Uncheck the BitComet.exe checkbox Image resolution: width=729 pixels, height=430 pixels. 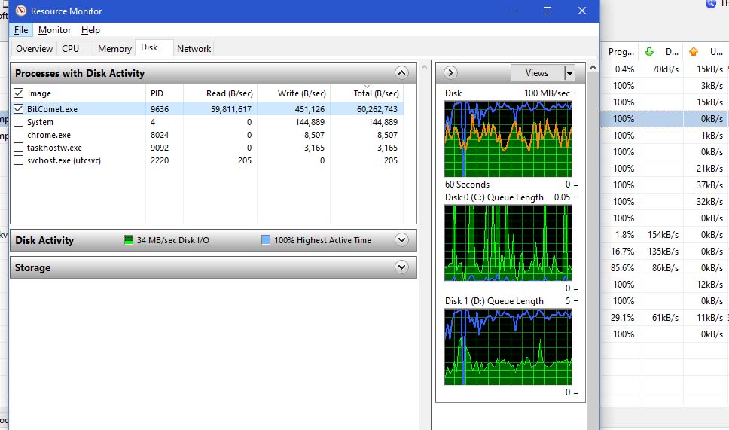19,109
